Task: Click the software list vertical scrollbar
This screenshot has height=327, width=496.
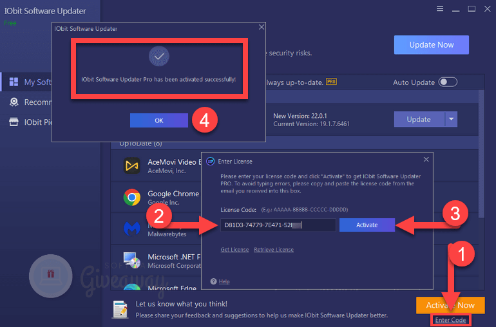Action: pyautogui.click(x=481, y=154)
